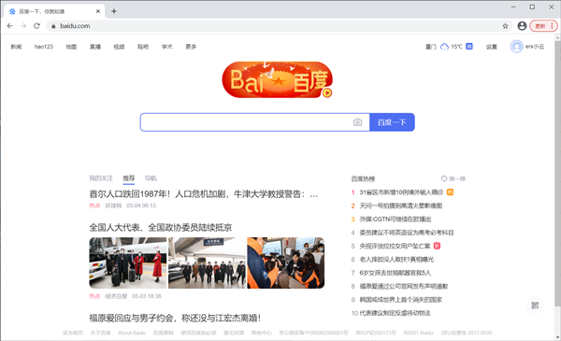Click the 百度热榜 heading
This screenshot has height=341, width=561.
pyautogui.click(x=363, y=178)
